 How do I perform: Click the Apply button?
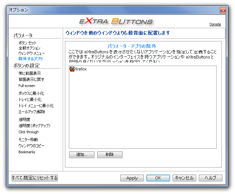tap(132, 178)
